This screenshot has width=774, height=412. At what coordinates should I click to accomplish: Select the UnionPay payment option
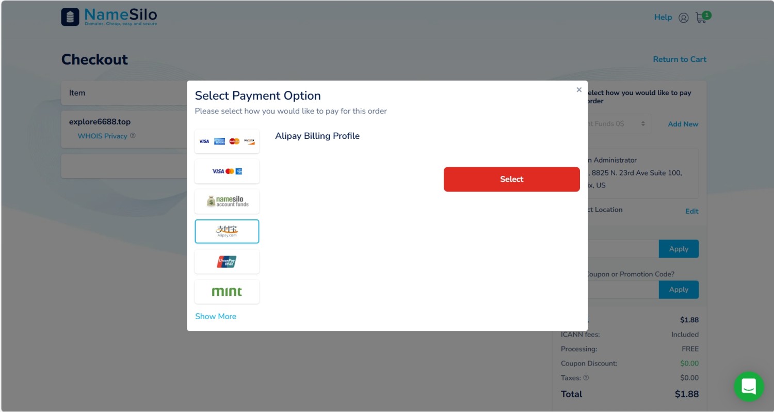pos(227,262)
